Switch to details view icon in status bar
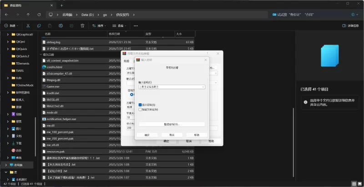 point(354,184)
